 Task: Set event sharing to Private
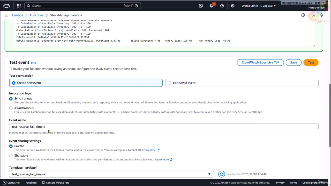11,146
